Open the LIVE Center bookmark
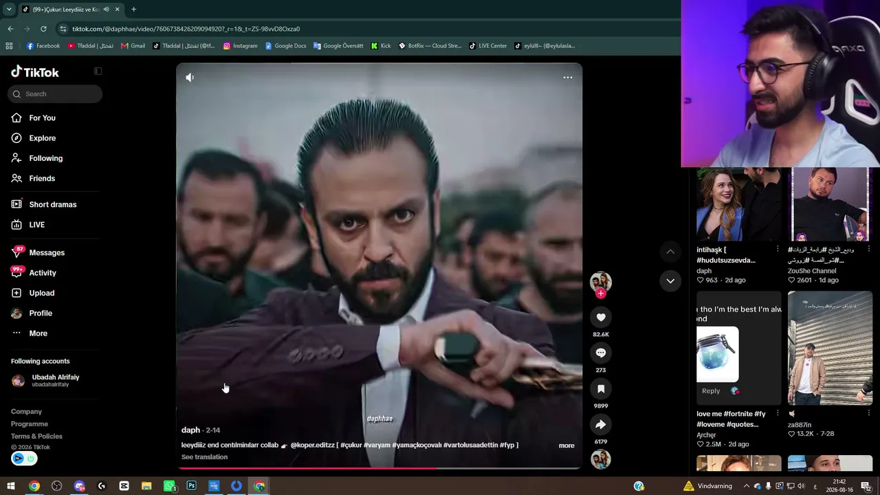This screenshot has height=495, width=880. tap(488, 46)
